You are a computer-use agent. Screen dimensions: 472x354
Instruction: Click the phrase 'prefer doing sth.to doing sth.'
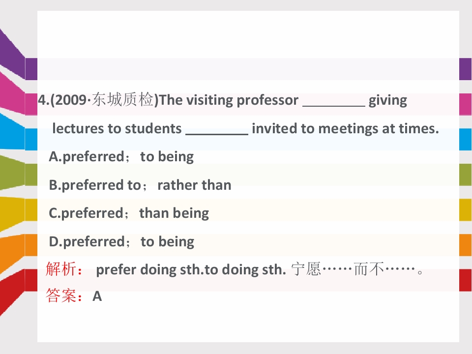[191, 270]
